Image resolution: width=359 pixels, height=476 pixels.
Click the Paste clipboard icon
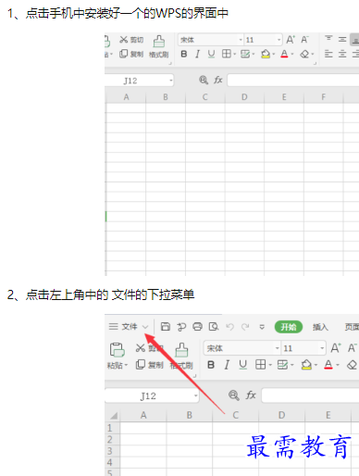coord(117,350)
